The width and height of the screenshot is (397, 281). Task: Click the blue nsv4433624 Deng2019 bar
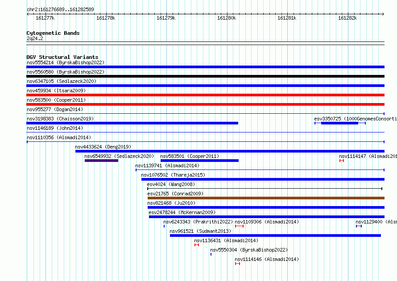[x=230, y=151]
